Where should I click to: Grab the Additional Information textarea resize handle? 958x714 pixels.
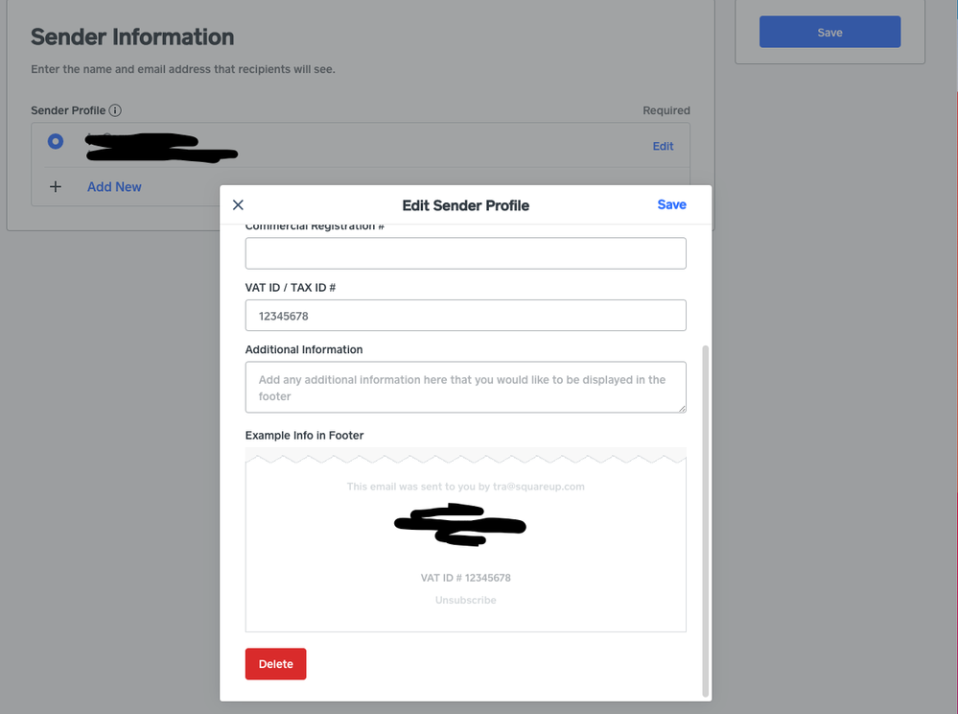[682, 408]
